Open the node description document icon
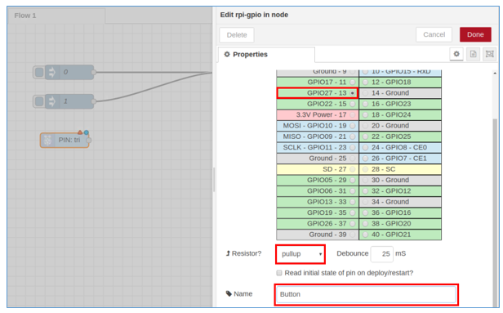 [473, 54]
